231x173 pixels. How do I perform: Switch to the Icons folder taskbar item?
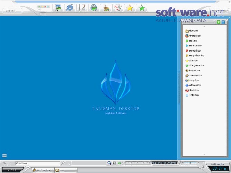point(66,170)
